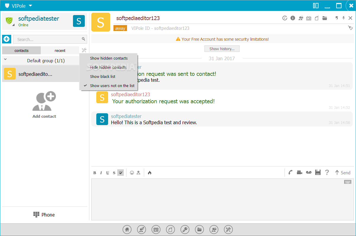The width and height of the screenshot is (356, 236).
Task: Open notes in the bottom toolbar
Action: 170,229
